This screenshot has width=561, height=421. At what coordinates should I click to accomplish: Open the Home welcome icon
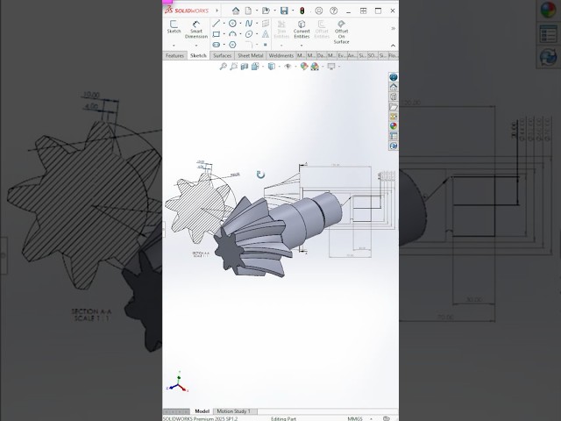point(236,11)
